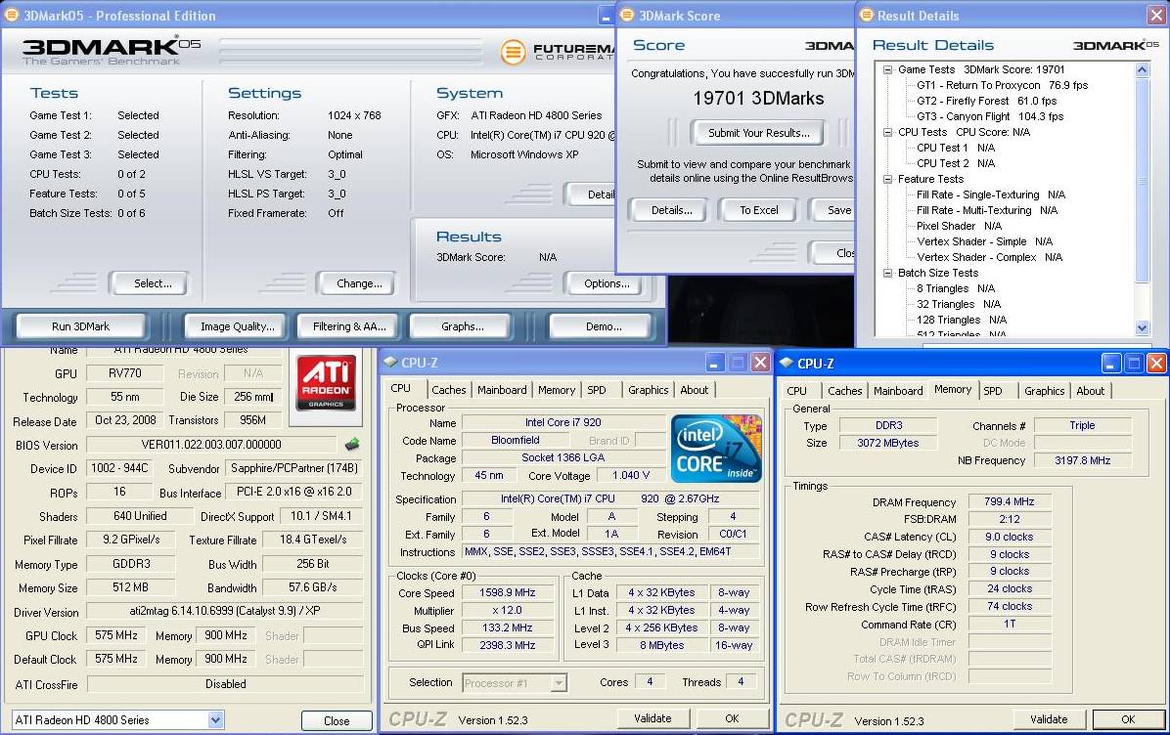Image resolution: width=1170 pixels, height=735 pixels.
Task: Click the ATI Radeon logo in GPU-Z
Action: [326, 383]
